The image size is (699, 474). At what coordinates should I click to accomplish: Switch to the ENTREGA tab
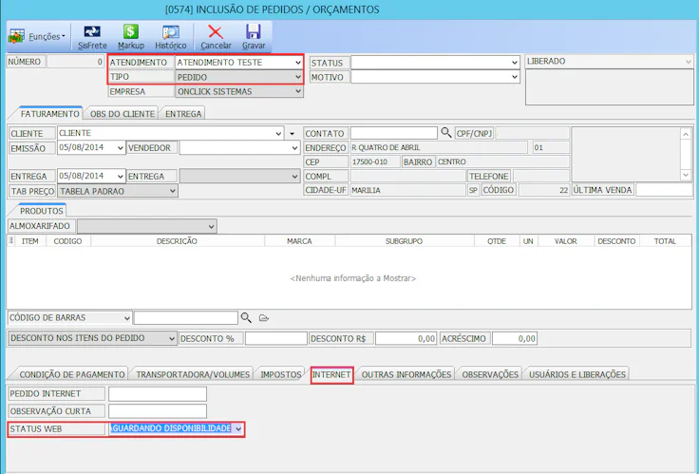click(x=183, y=114)
